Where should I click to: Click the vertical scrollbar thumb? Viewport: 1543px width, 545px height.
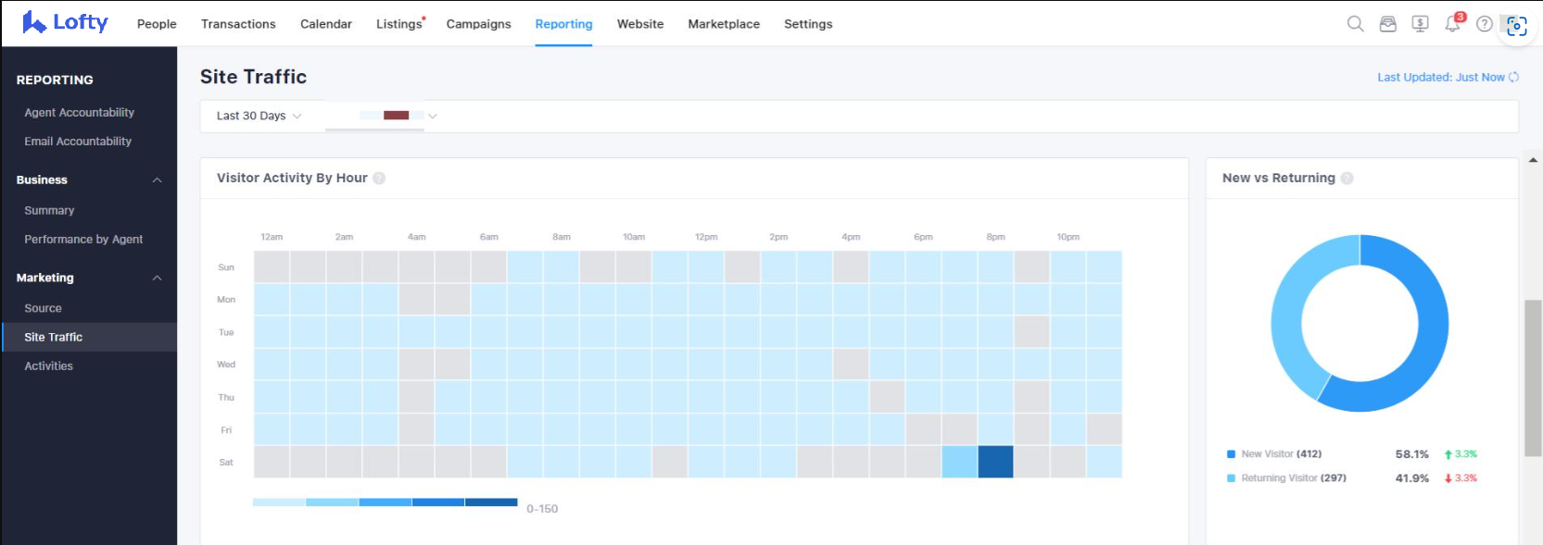click(x=1534, y=378)
